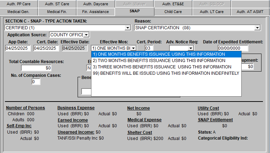The image size is (270, 153).
Task: Click the Unearned Income label
Action: point(76,132)
